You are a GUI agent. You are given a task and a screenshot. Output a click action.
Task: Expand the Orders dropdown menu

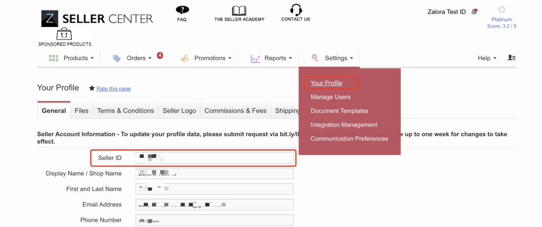139,58
